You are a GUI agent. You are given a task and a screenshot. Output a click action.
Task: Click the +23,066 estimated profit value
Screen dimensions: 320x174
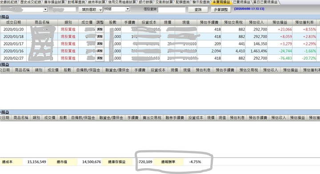(x=285, y=29)
